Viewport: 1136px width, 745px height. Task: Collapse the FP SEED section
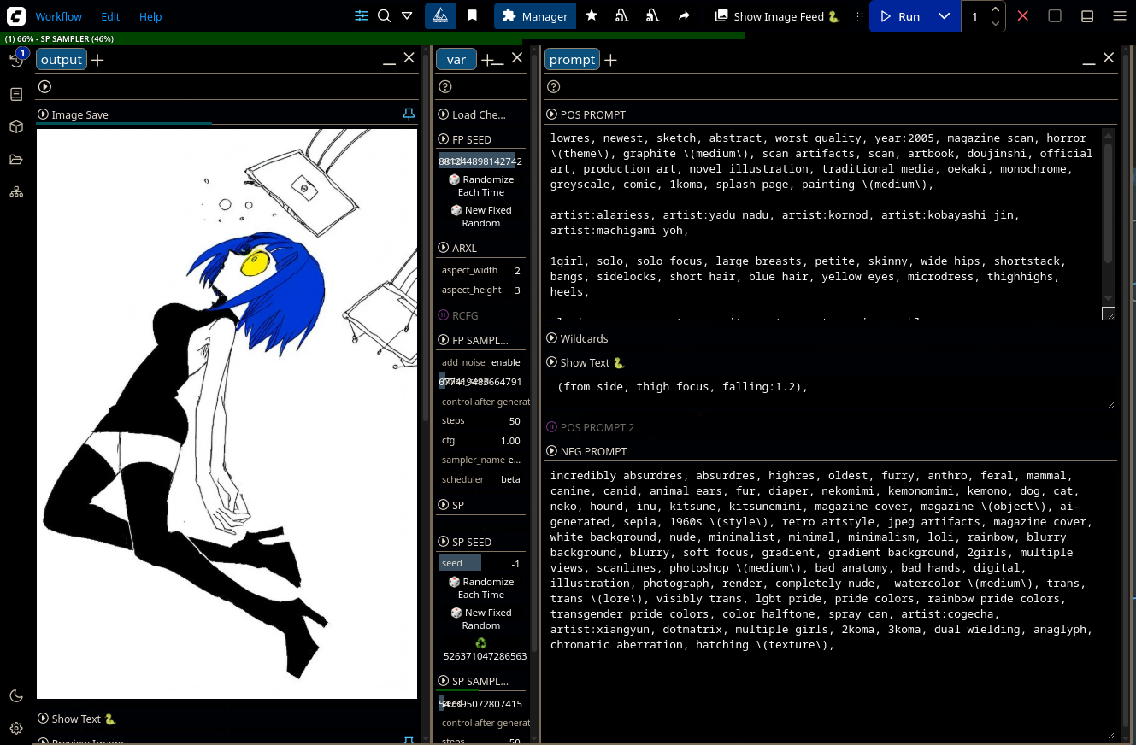pos(444,139)
